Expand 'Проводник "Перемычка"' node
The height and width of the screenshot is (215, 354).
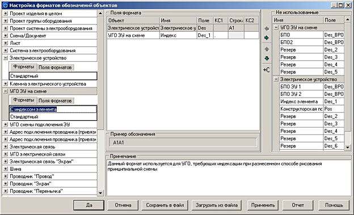tap(6, 191)
